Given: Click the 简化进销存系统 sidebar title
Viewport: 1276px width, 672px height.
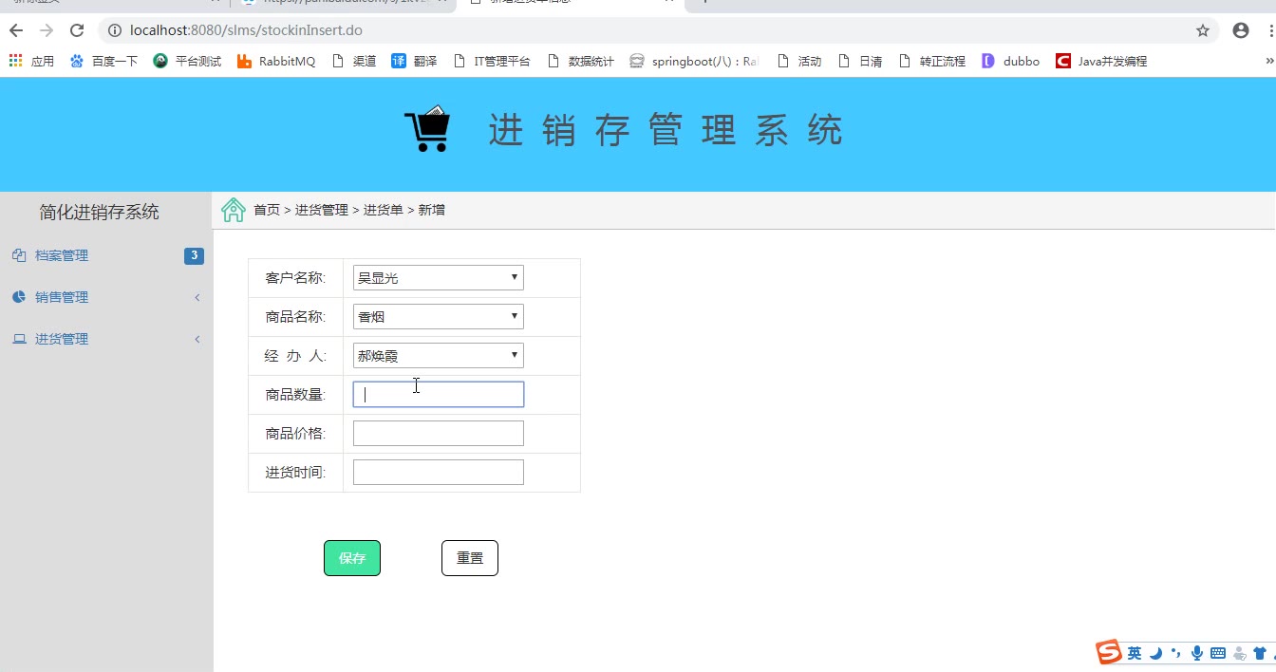Looking at the screenshot, I should click(100, 213).
